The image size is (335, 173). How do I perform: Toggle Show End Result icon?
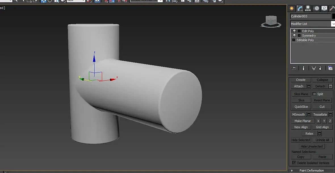[x=303, y=68]
